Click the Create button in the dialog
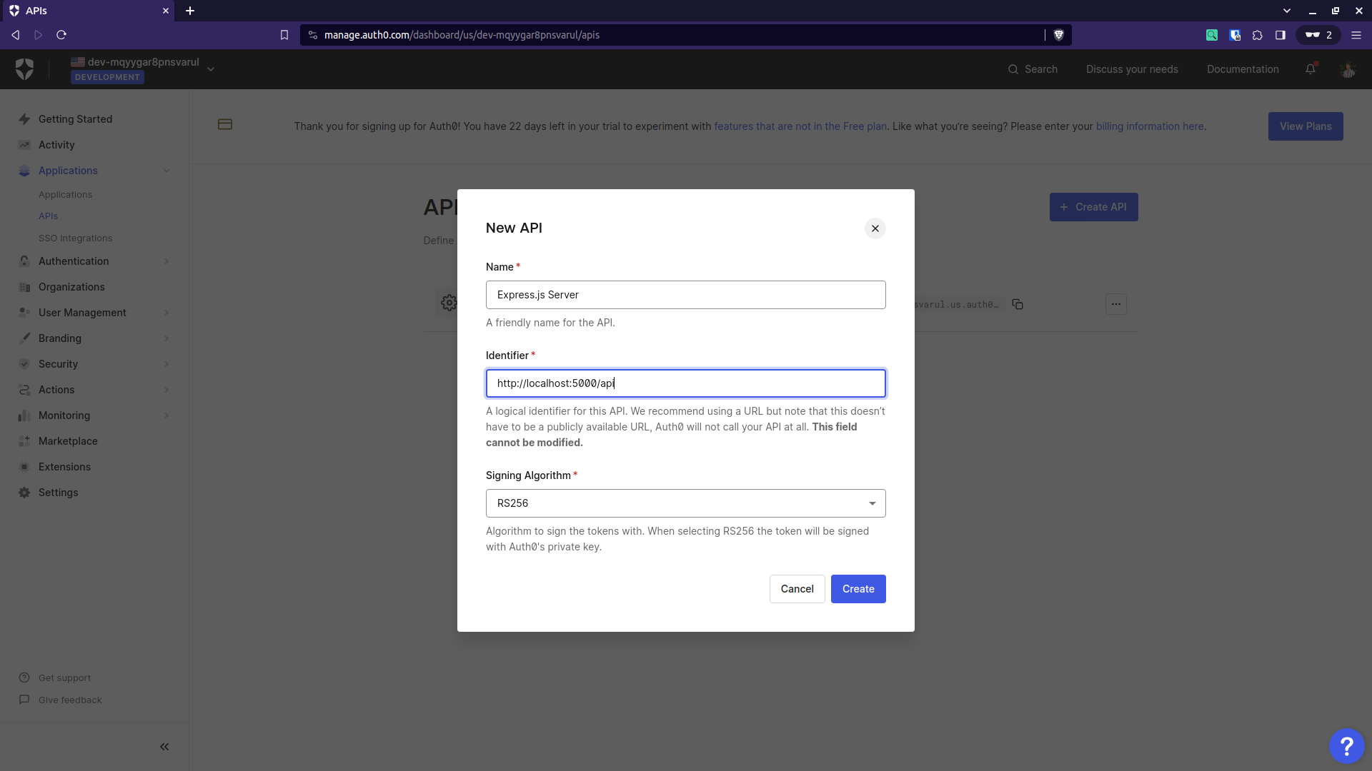 click(x=857, y=589)
